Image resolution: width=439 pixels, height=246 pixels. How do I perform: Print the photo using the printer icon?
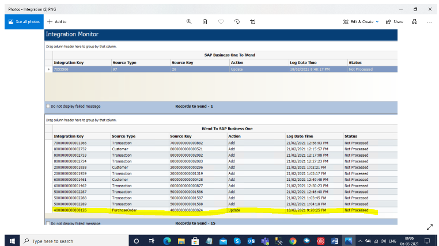pos(414,22)
